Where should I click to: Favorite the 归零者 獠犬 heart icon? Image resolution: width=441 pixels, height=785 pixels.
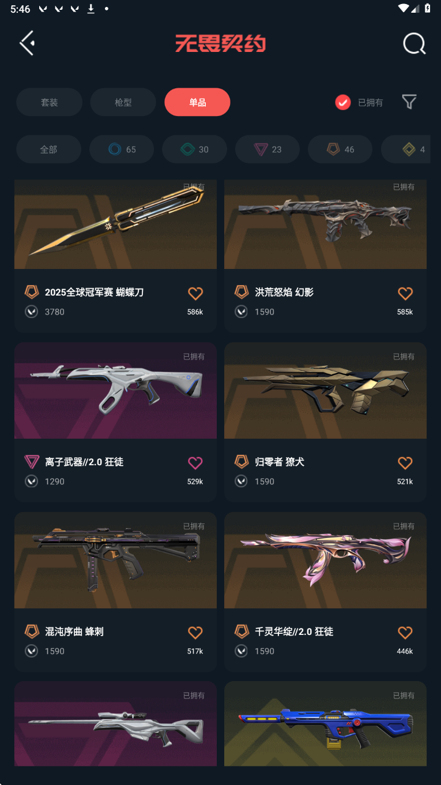405,463
